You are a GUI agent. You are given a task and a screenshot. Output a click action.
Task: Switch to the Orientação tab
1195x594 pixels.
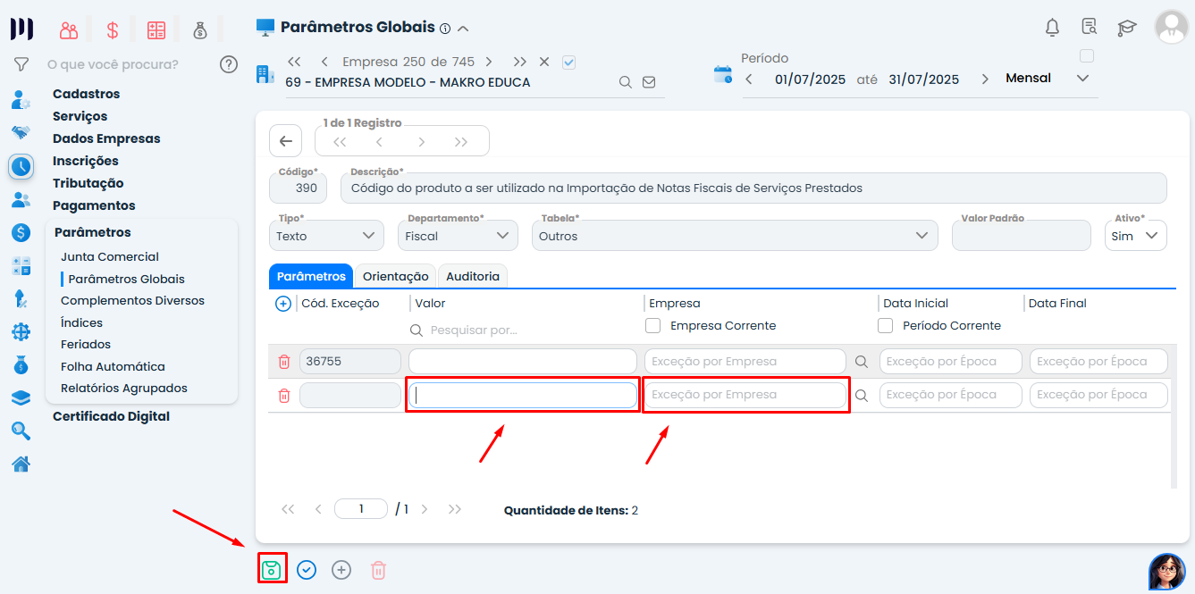point(394,276)
